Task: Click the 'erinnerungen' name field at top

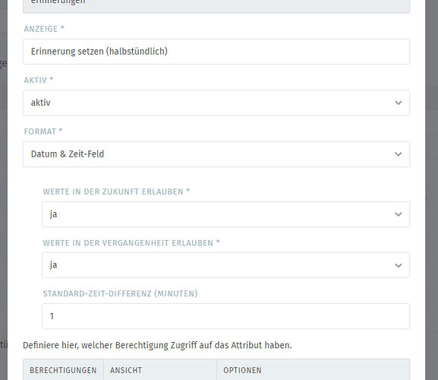Action: 216,5
